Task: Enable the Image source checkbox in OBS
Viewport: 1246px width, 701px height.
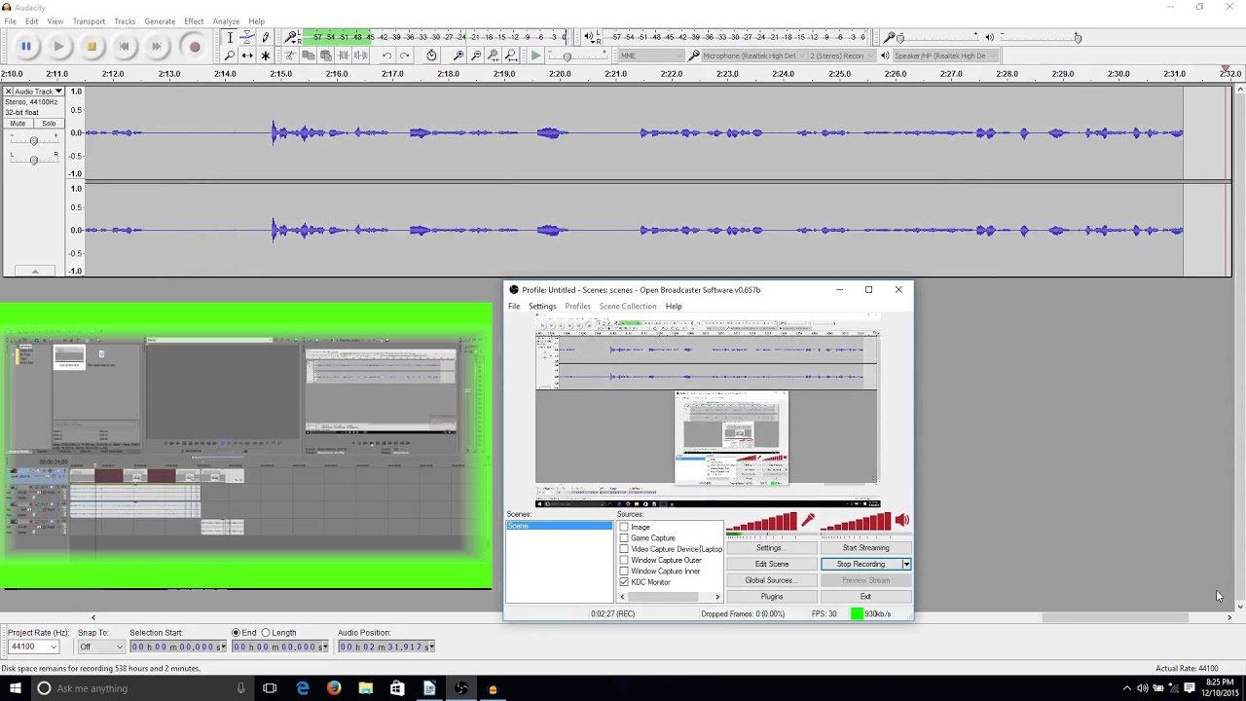Action: (x=624, y=528)
